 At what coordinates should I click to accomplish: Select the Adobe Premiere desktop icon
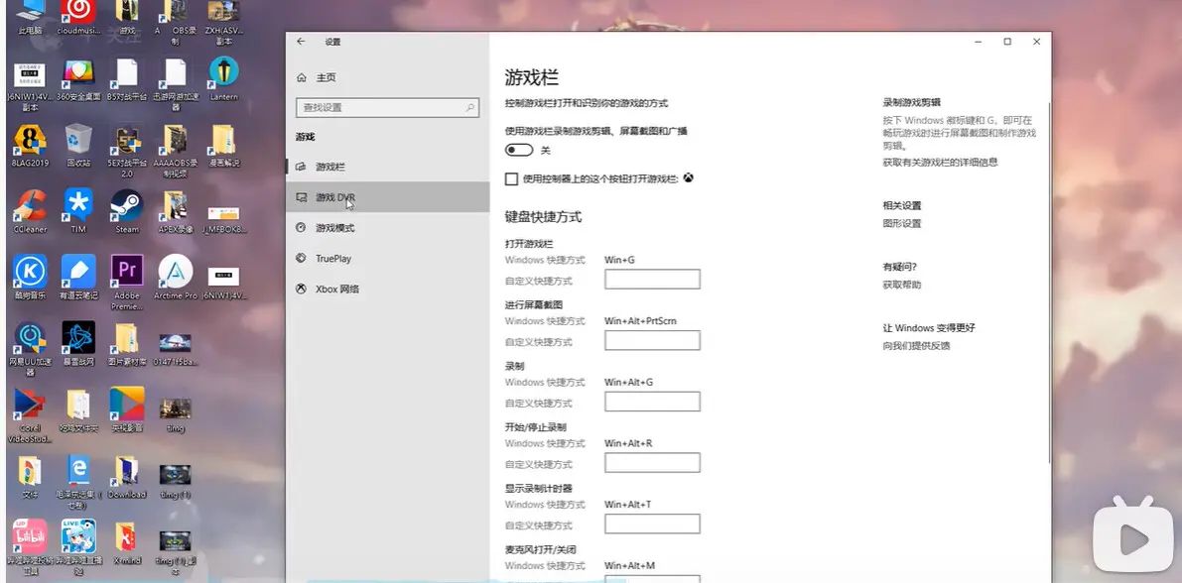pyautogui.click(x=127, y=283)
